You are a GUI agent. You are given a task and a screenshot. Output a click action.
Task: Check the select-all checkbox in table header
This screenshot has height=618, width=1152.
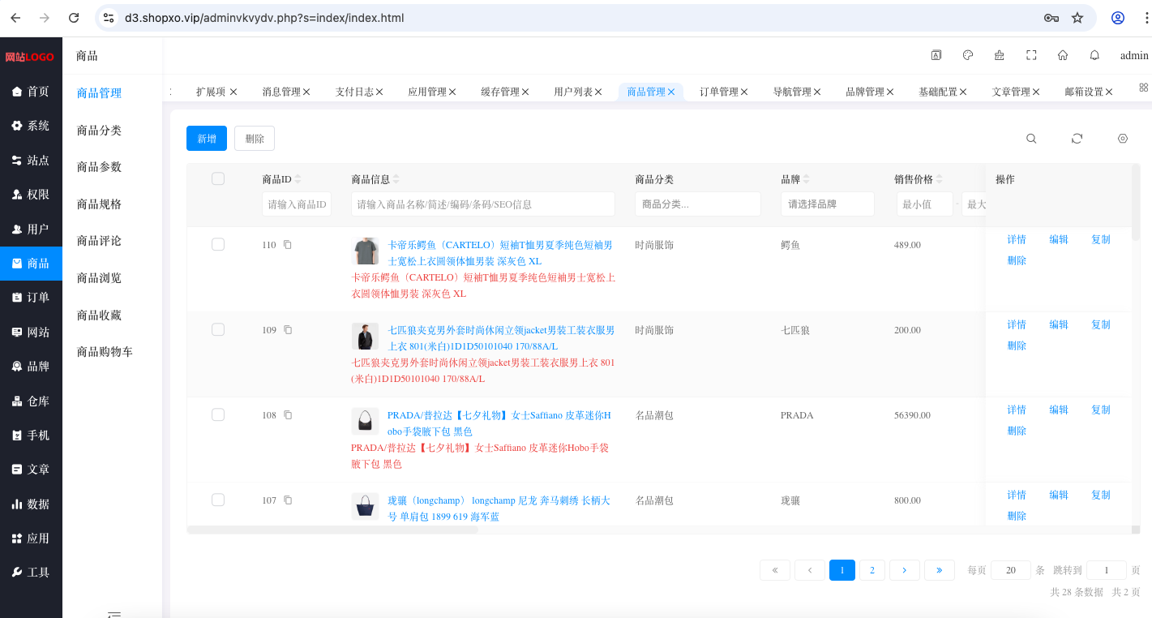click(218, 178)
